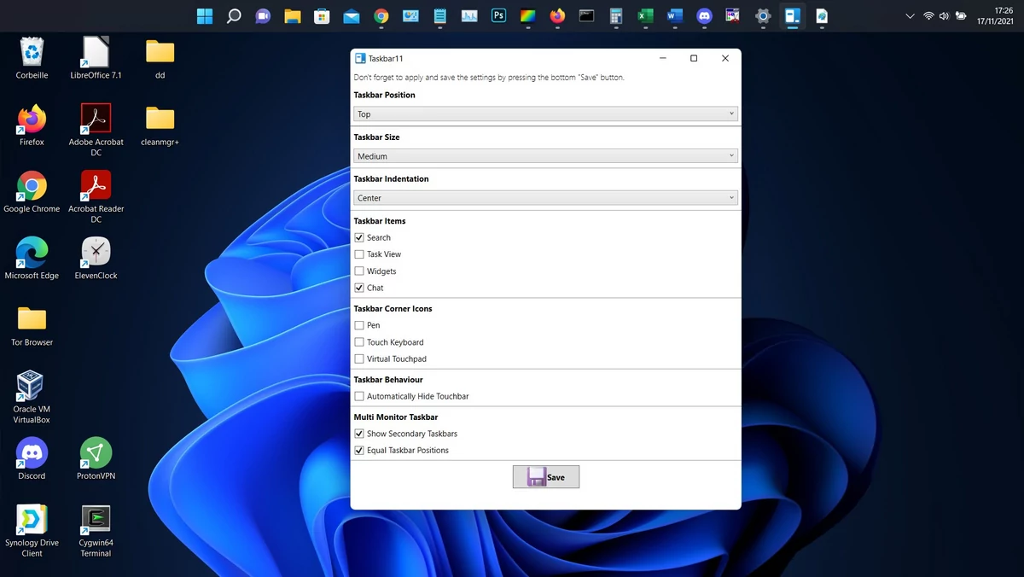Select the Adobe Acrobat DC desktop shortcut

(x=96, y=130)
